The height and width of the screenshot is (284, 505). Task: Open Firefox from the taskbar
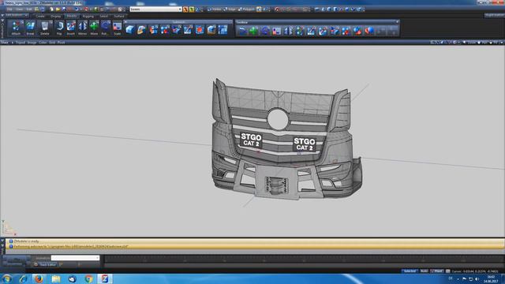[x=39, y=278]
